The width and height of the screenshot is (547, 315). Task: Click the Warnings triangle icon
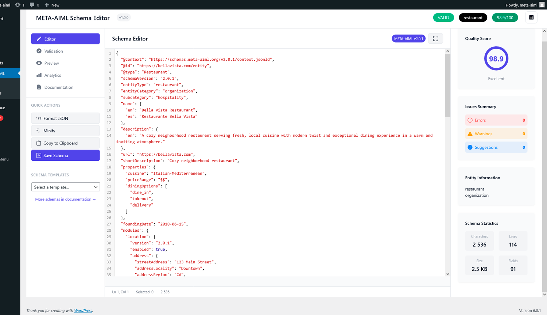470,134
